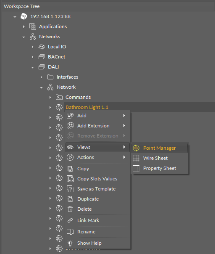The height and width of the screenshot is (254, 215).
Task: Click the Show Help lightbulb icon
Action: pyautogui.click(x=70, y=243)
